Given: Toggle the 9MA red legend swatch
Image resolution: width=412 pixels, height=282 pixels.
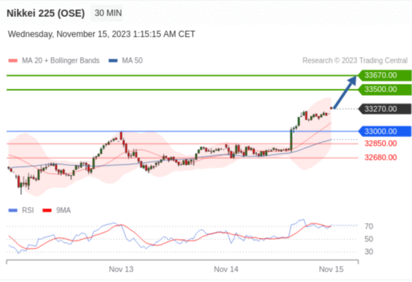Looking at the screenshot, I should tap(47, 210).
